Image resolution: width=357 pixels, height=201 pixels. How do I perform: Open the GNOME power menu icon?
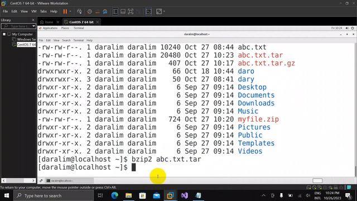coord(353,28)
